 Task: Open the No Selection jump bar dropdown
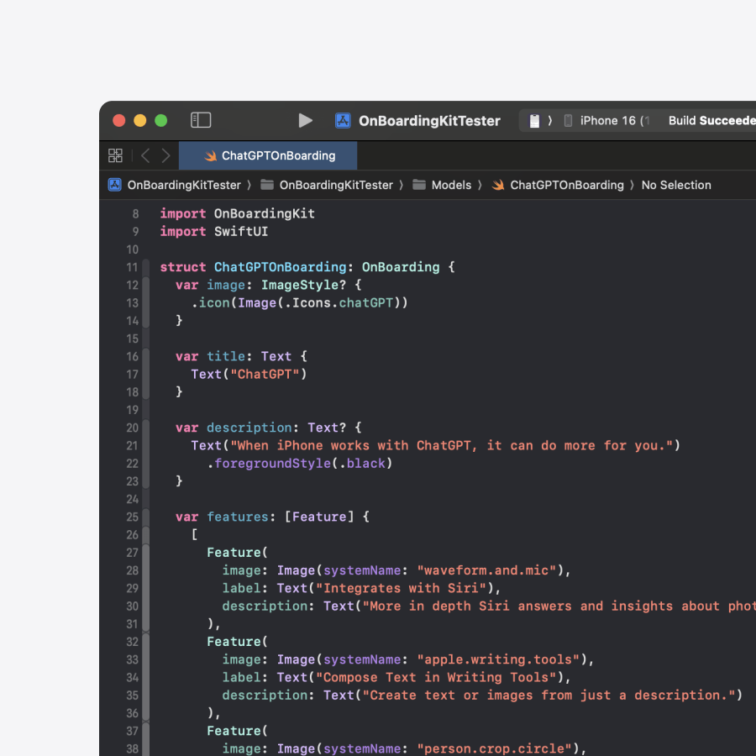click(676, 185)
